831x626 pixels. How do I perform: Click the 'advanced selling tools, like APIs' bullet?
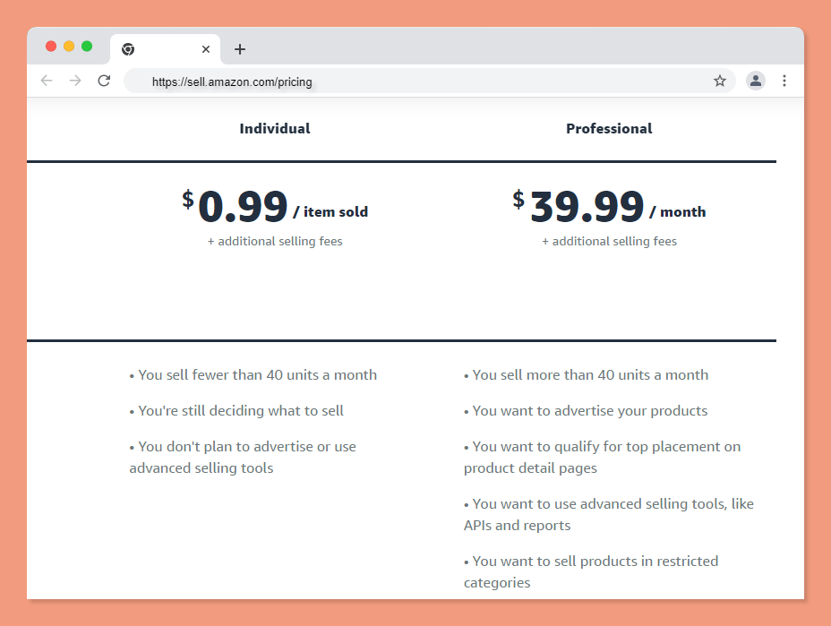(x=609, y=515)
